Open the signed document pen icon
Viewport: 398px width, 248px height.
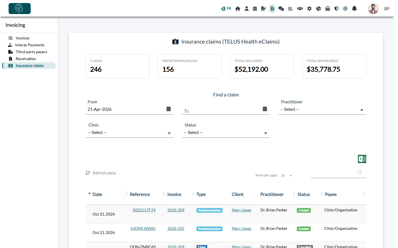click(264, 9)
